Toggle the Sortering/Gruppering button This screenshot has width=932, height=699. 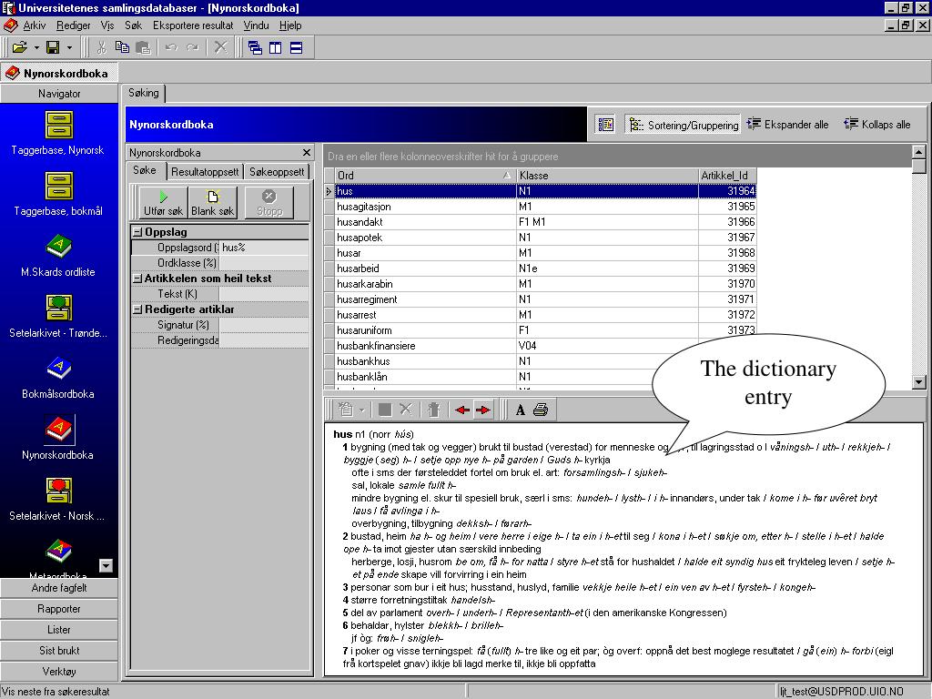pyautogui.click(x=683, y=125)
